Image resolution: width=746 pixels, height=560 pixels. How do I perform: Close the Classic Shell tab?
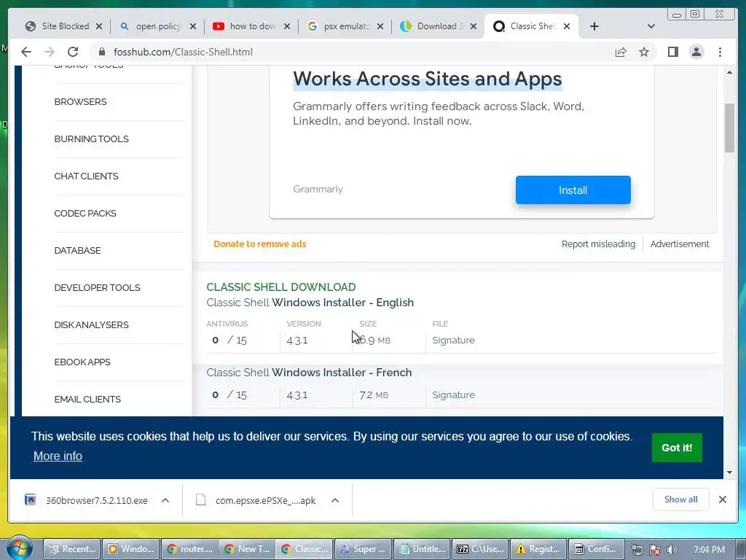pyautogui.click(x=567, y=26)
